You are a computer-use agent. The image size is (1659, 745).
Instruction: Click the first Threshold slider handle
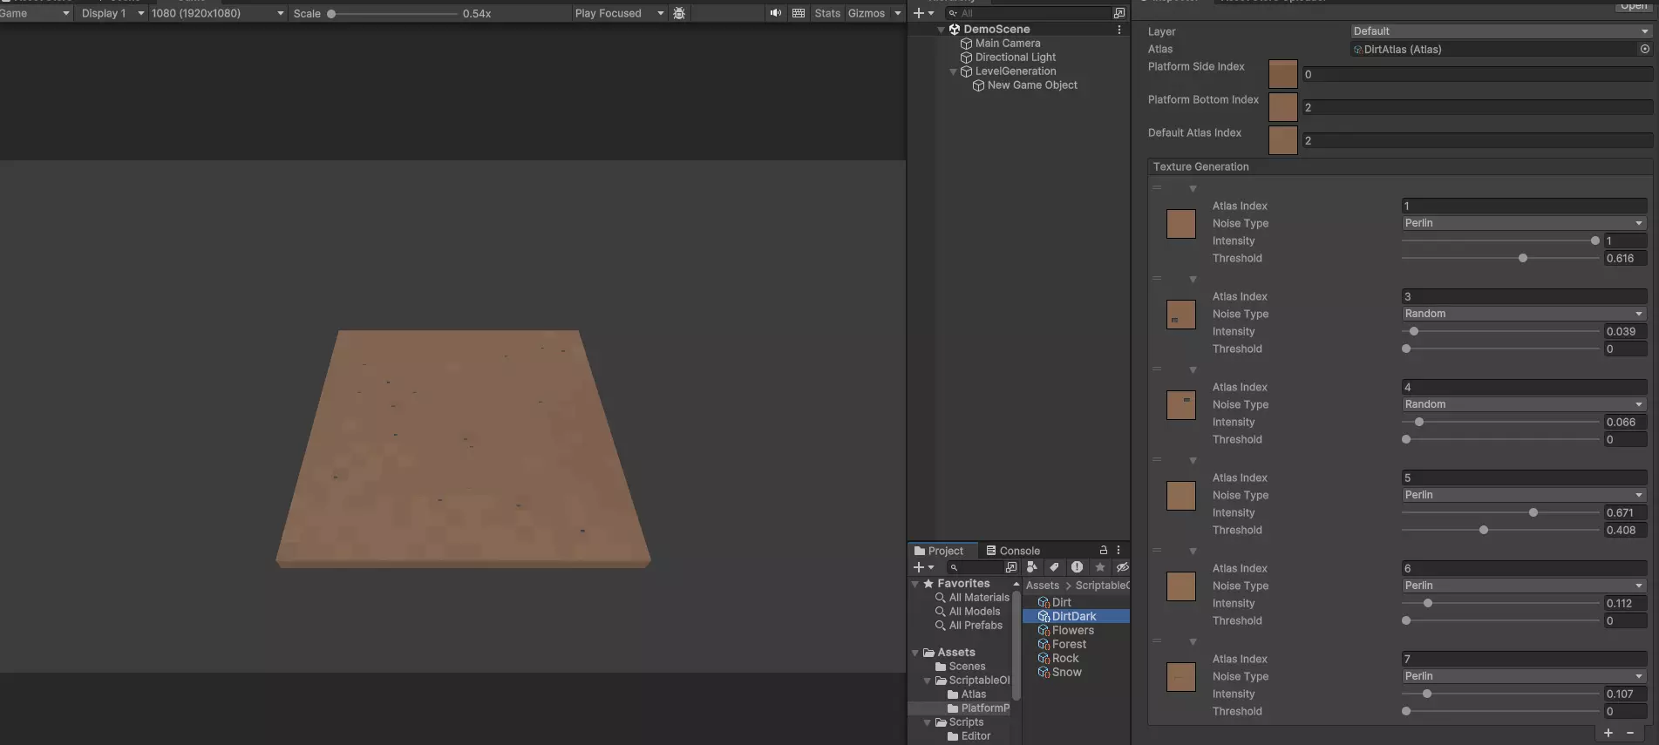click(1523, 259)
